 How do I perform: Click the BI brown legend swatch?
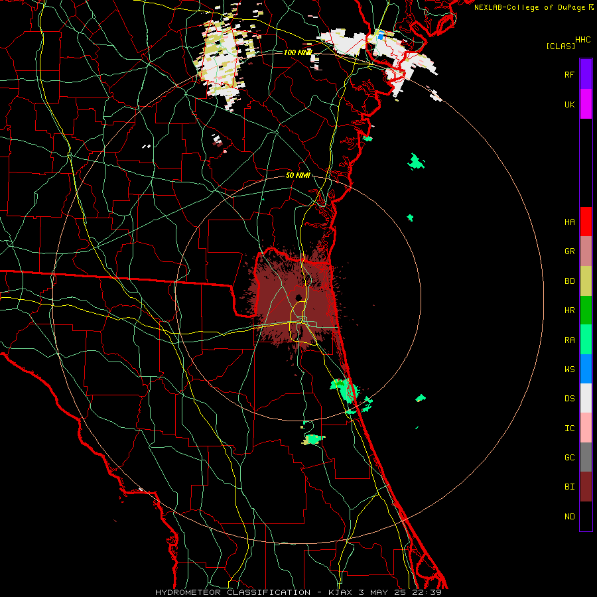[x=586, y=487]
